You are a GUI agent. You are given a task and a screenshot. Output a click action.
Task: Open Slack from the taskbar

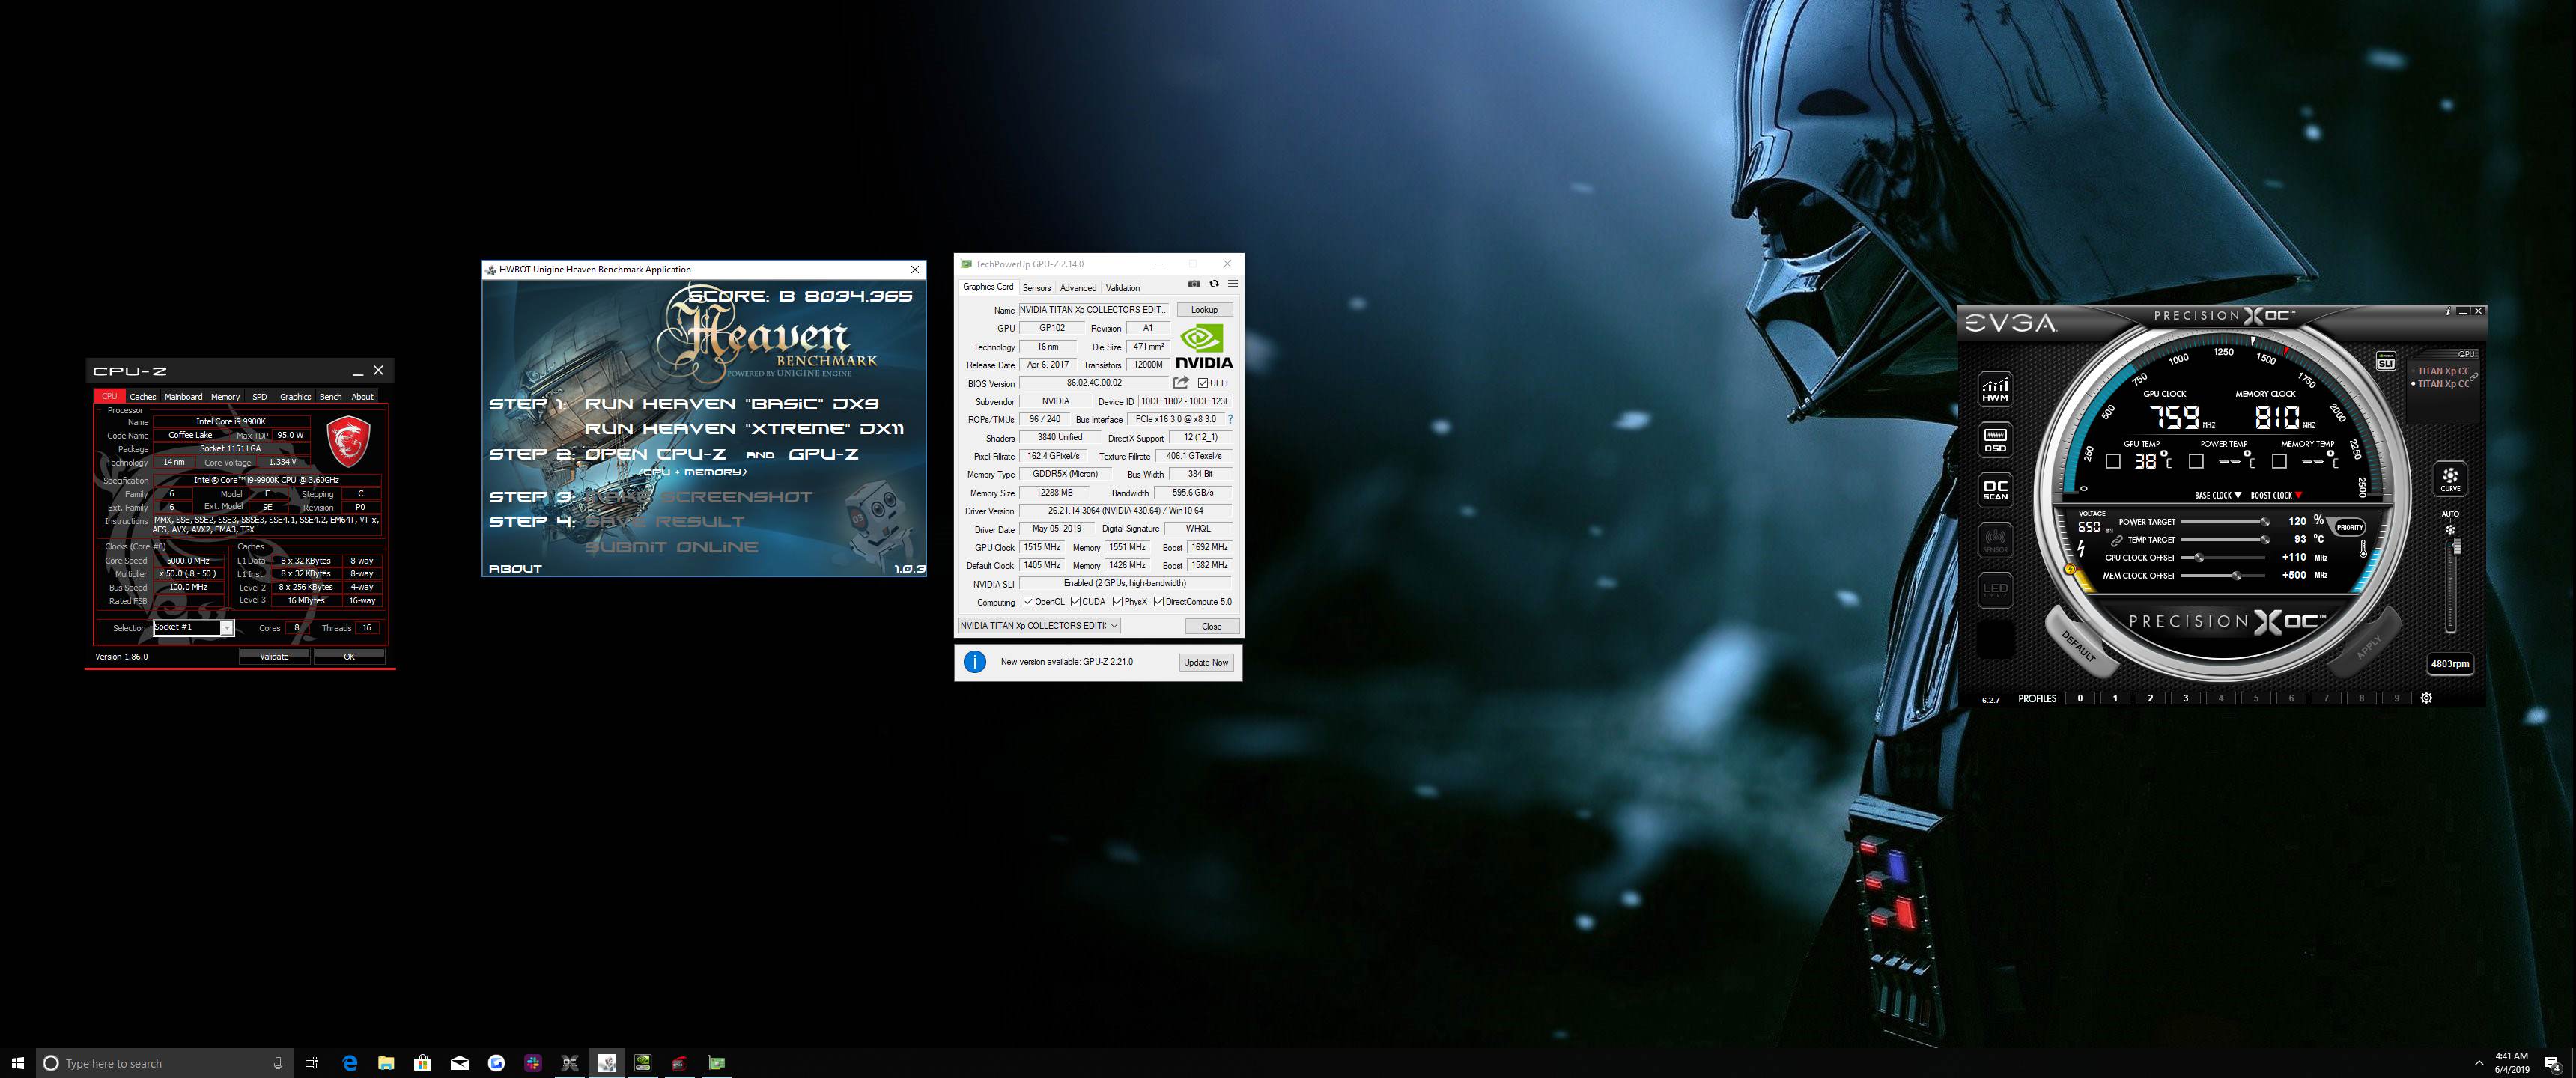[x=533, y=1063]
